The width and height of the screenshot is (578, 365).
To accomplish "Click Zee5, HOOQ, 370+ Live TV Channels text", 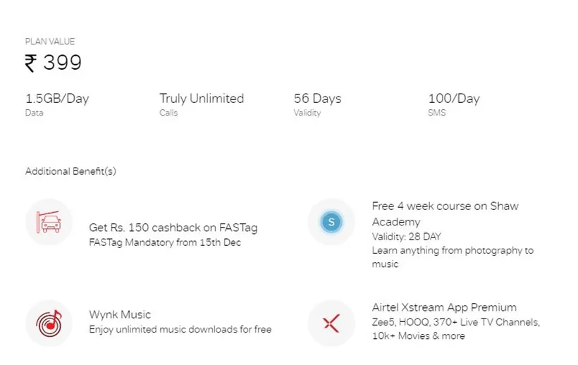I will pos(456,322).
